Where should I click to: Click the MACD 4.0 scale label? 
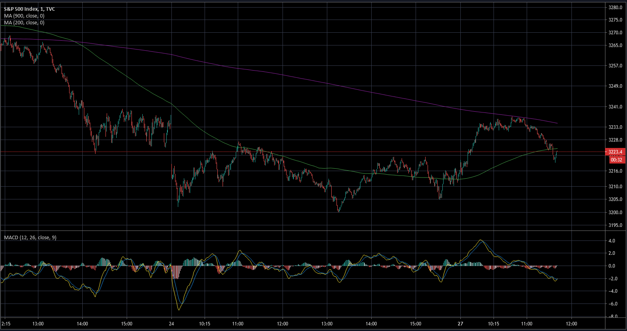pyautogui.click(x=611, y=241)
